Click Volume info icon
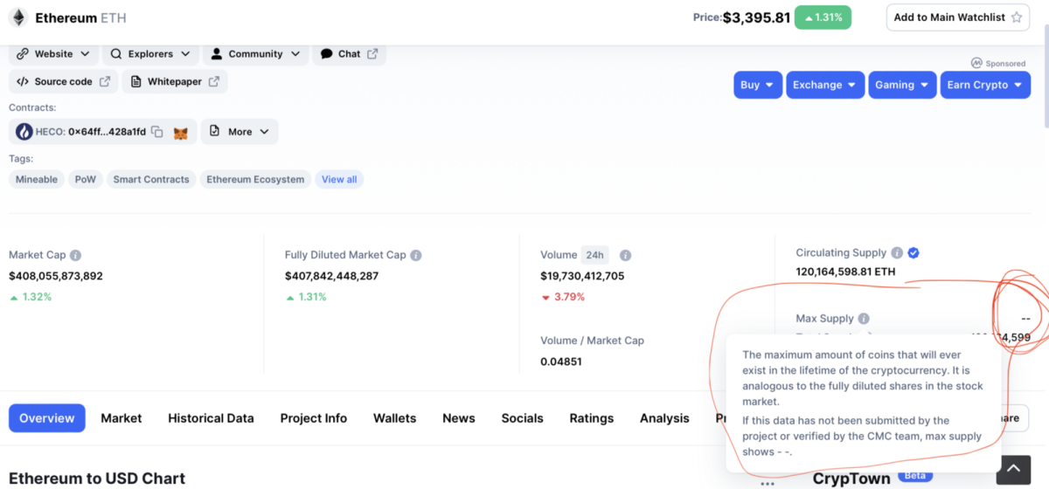The height and width of the screenshot is (489, 1049). pyautogui.click(x=626, y=256)
